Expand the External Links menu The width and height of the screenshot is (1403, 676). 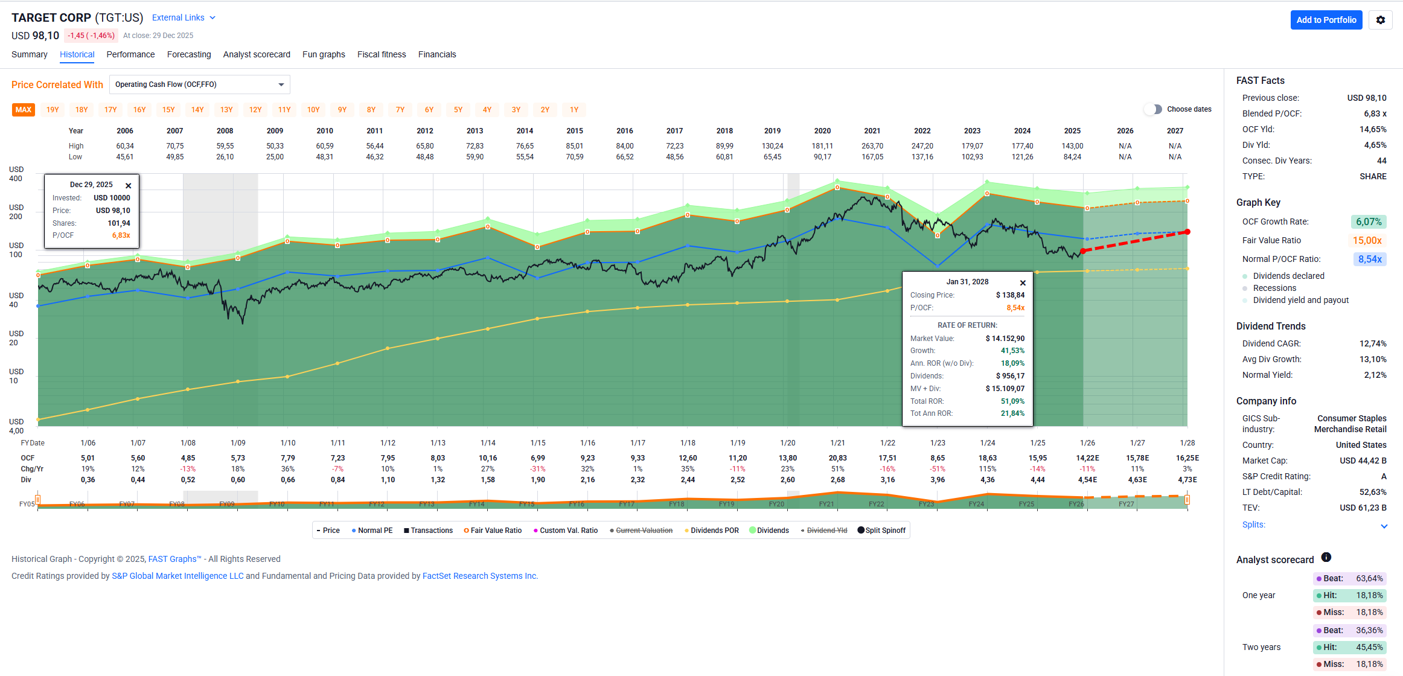coord(184,18)
